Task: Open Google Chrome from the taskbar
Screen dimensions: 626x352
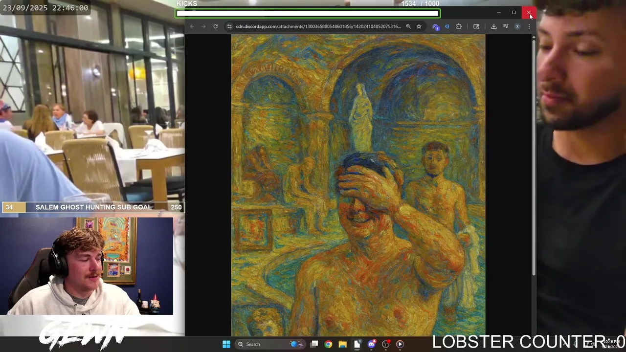Action: (x=328, y=344)
